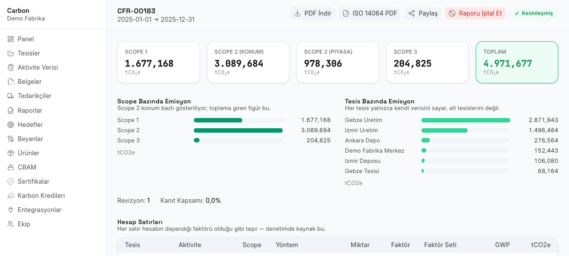
Task: Click the Ürünler box icon
Action: tap(11, 153)
